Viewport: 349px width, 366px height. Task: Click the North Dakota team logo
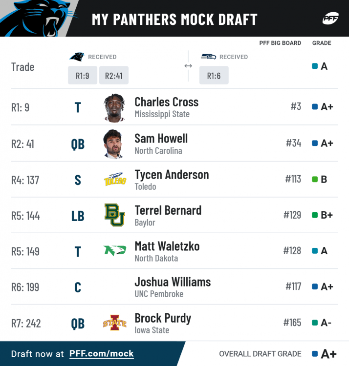(115, 251)
